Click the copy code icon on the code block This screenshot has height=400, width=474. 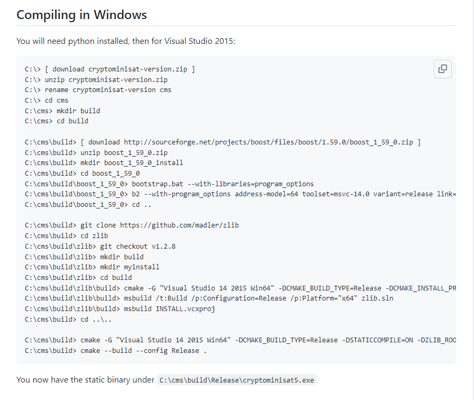442,69
